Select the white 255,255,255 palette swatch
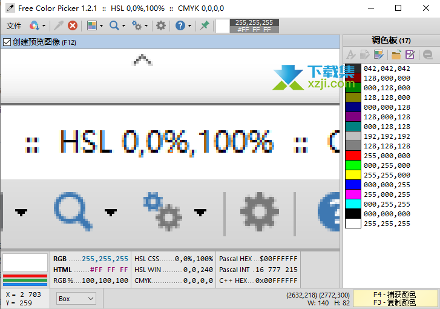The image size is (440, 309). (353, 224)
